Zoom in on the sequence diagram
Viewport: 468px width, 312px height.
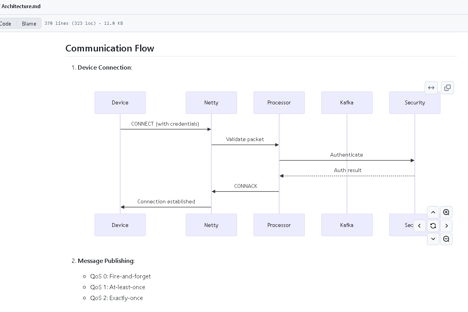[x=446, y=212]
